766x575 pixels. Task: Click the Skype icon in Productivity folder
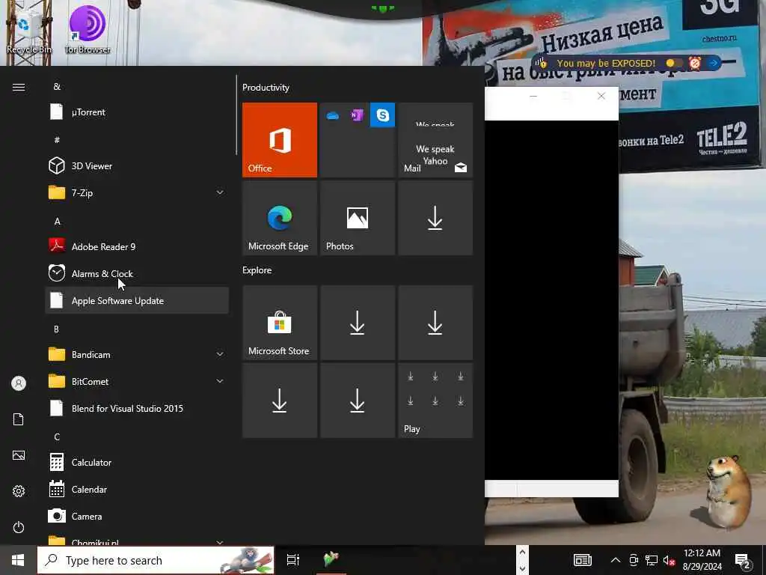tap(382, 115)
